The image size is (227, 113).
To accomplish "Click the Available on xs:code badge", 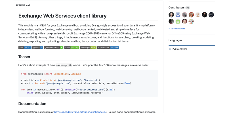I will click(108, 48).
